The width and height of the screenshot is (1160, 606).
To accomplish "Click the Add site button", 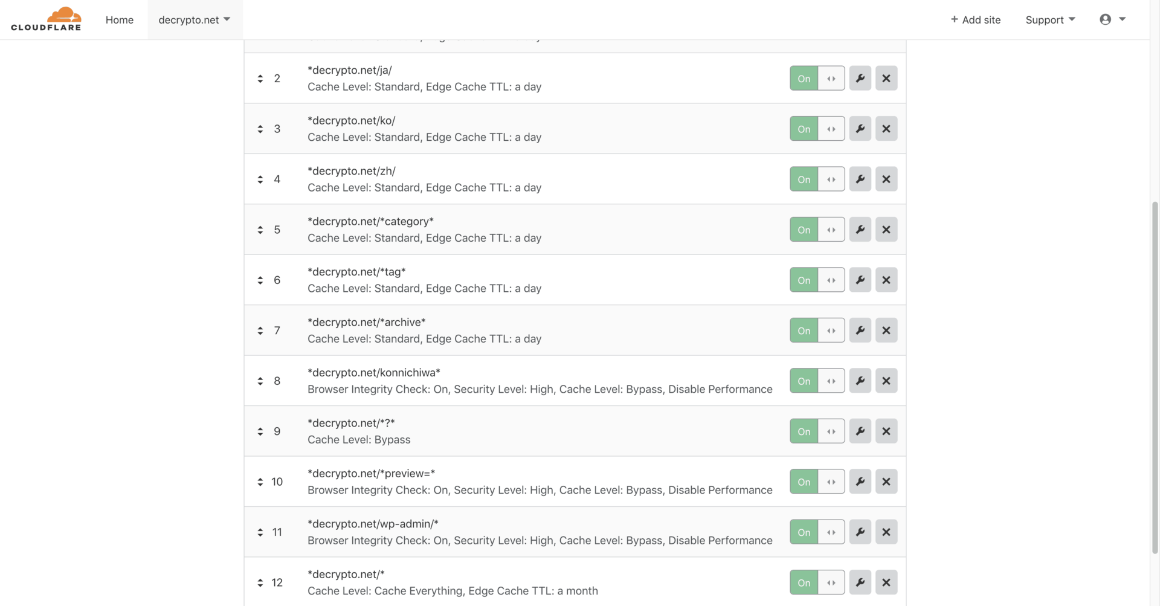I will (975, 20).
